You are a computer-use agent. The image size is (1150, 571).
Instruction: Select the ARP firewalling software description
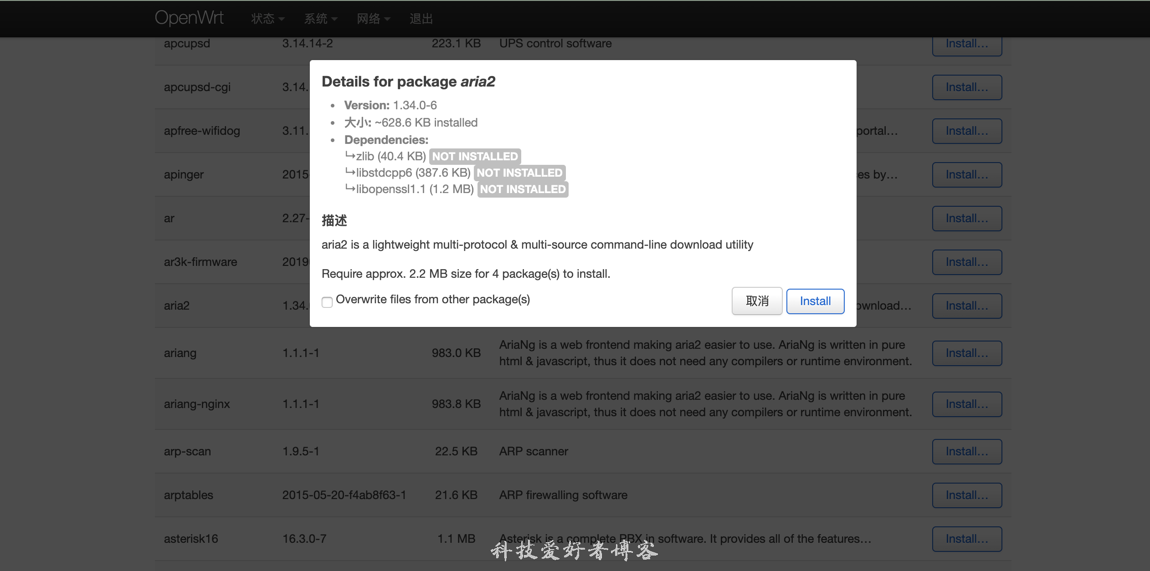point(563,495)
